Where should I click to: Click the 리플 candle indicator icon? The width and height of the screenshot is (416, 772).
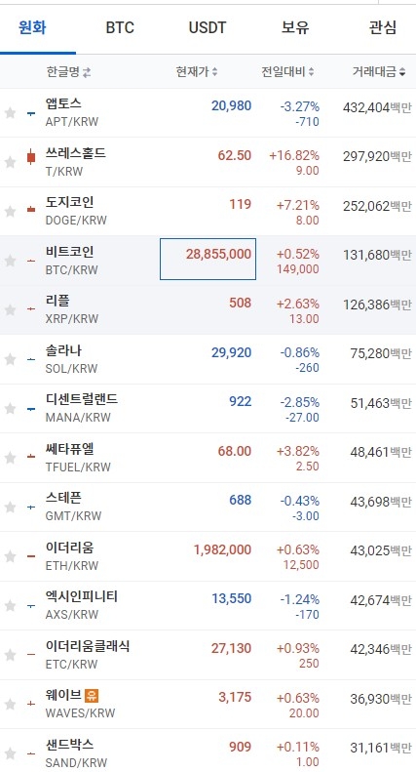click(31, 308)
